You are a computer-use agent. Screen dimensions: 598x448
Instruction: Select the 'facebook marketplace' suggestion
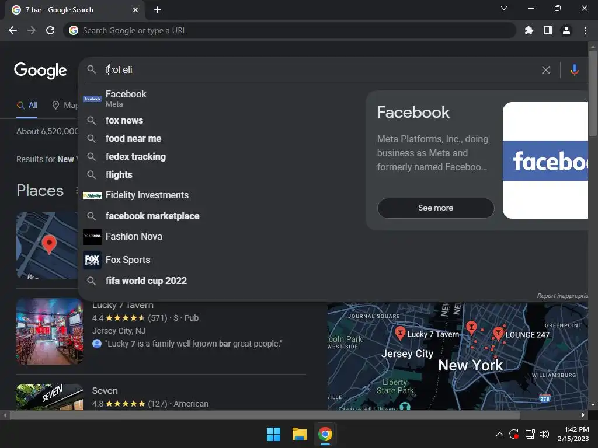coord(221,216)
